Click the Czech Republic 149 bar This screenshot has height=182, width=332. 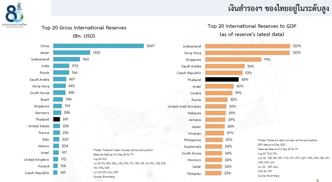(x=55, y=173)
